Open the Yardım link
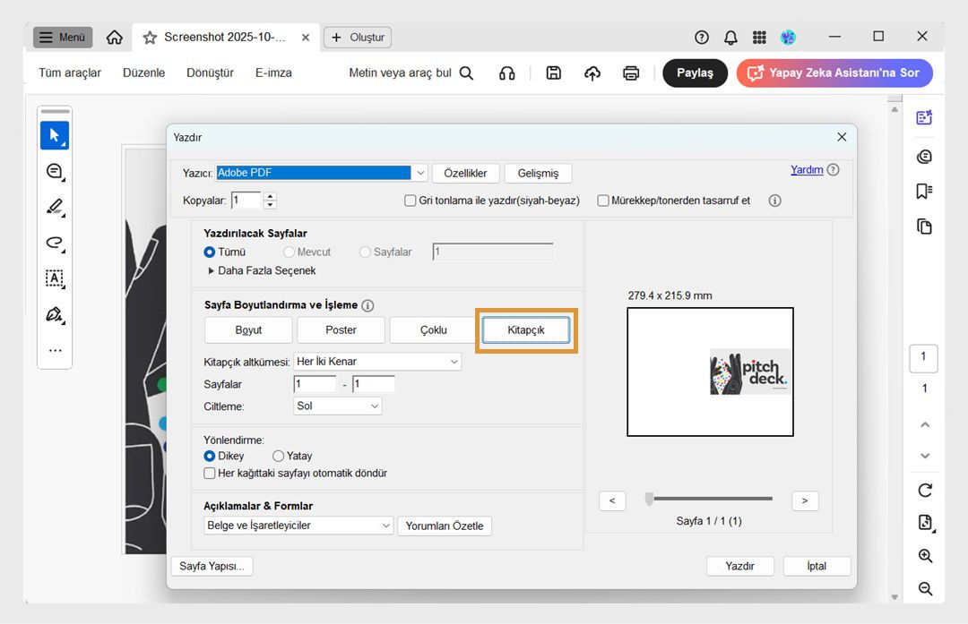The image size is (968, 624). tap(807, 169)
